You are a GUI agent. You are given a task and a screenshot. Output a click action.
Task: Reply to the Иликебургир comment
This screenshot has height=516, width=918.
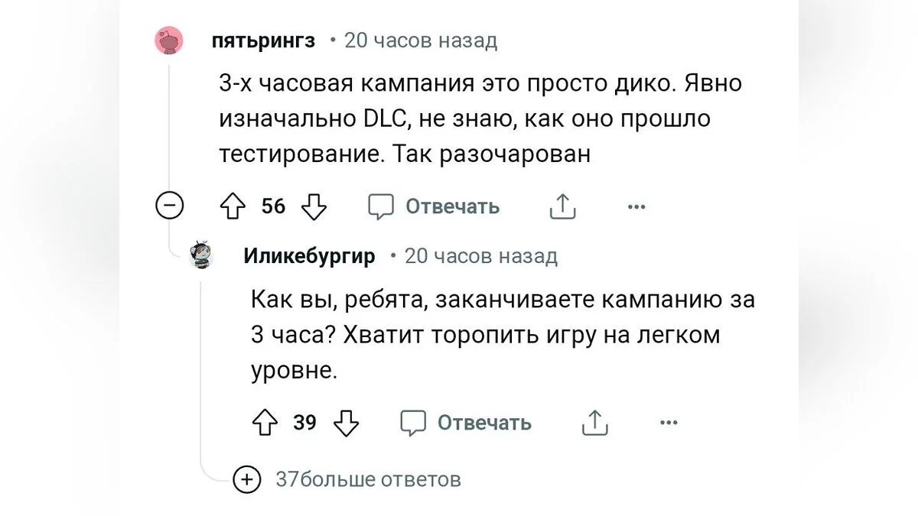[x=466, y=422]
